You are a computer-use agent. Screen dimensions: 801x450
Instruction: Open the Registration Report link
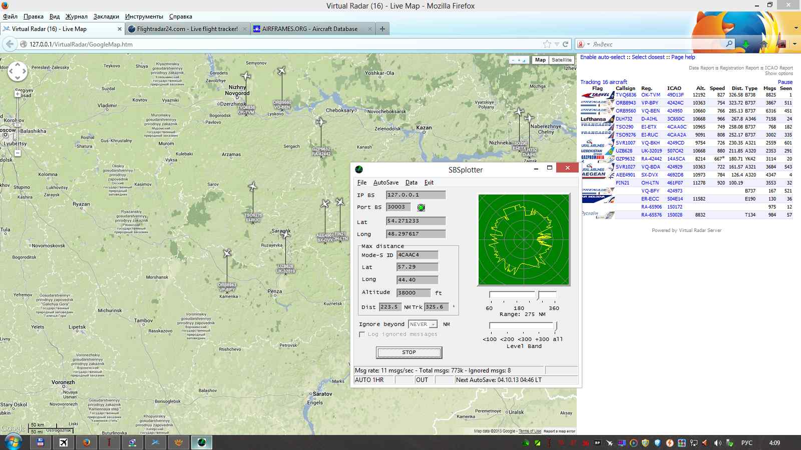pos(739,68)
